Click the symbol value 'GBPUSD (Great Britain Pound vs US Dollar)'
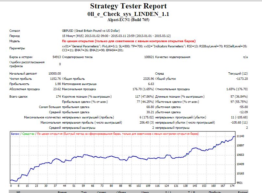The height and width of the screenshot is (193, 262). [x=91, y=31]
